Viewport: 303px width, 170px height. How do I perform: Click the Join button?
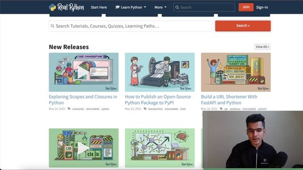coord(246,7)
